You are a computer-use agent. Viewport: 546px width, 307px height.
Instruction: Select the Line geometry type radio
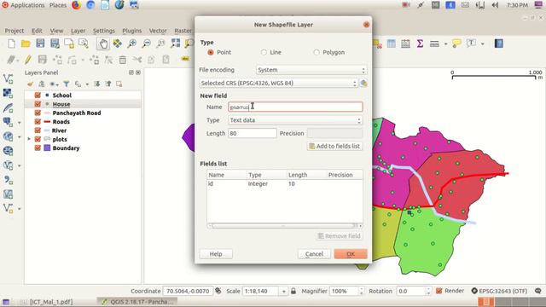[x=264, y=52]
